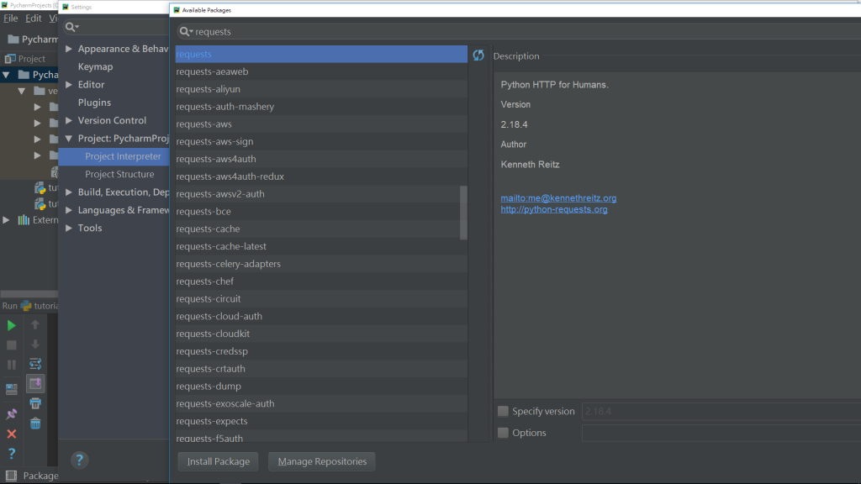The height and width of the screenshot is (484, 861).
Task: Click the package list scrollbar thumb
Action: click(x=463, y=213)
